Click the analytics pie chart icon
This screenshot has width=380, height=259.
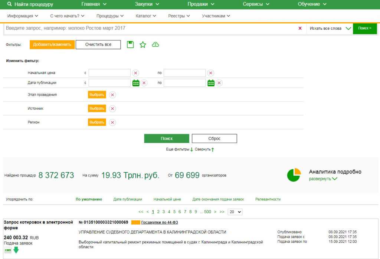pyautogui.click(x=294, y=175)
